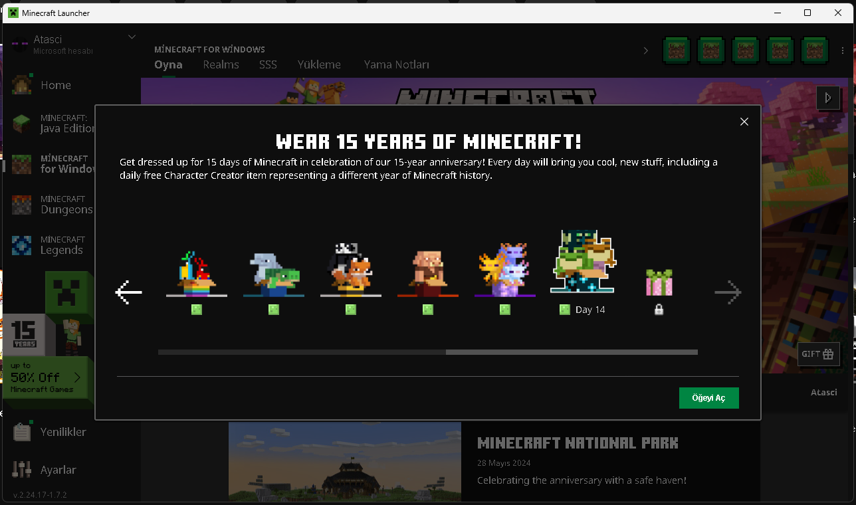Click the GIFT button on the banner

click(x=819, y=354)
